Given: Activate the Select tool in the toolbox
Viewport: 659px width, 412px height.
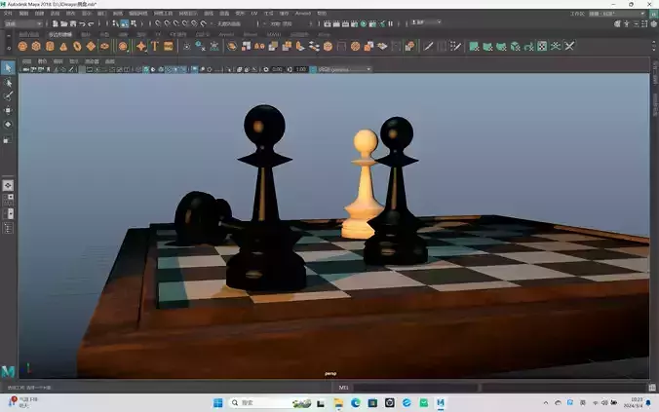Looking at the screenshot, I should 8,68.
